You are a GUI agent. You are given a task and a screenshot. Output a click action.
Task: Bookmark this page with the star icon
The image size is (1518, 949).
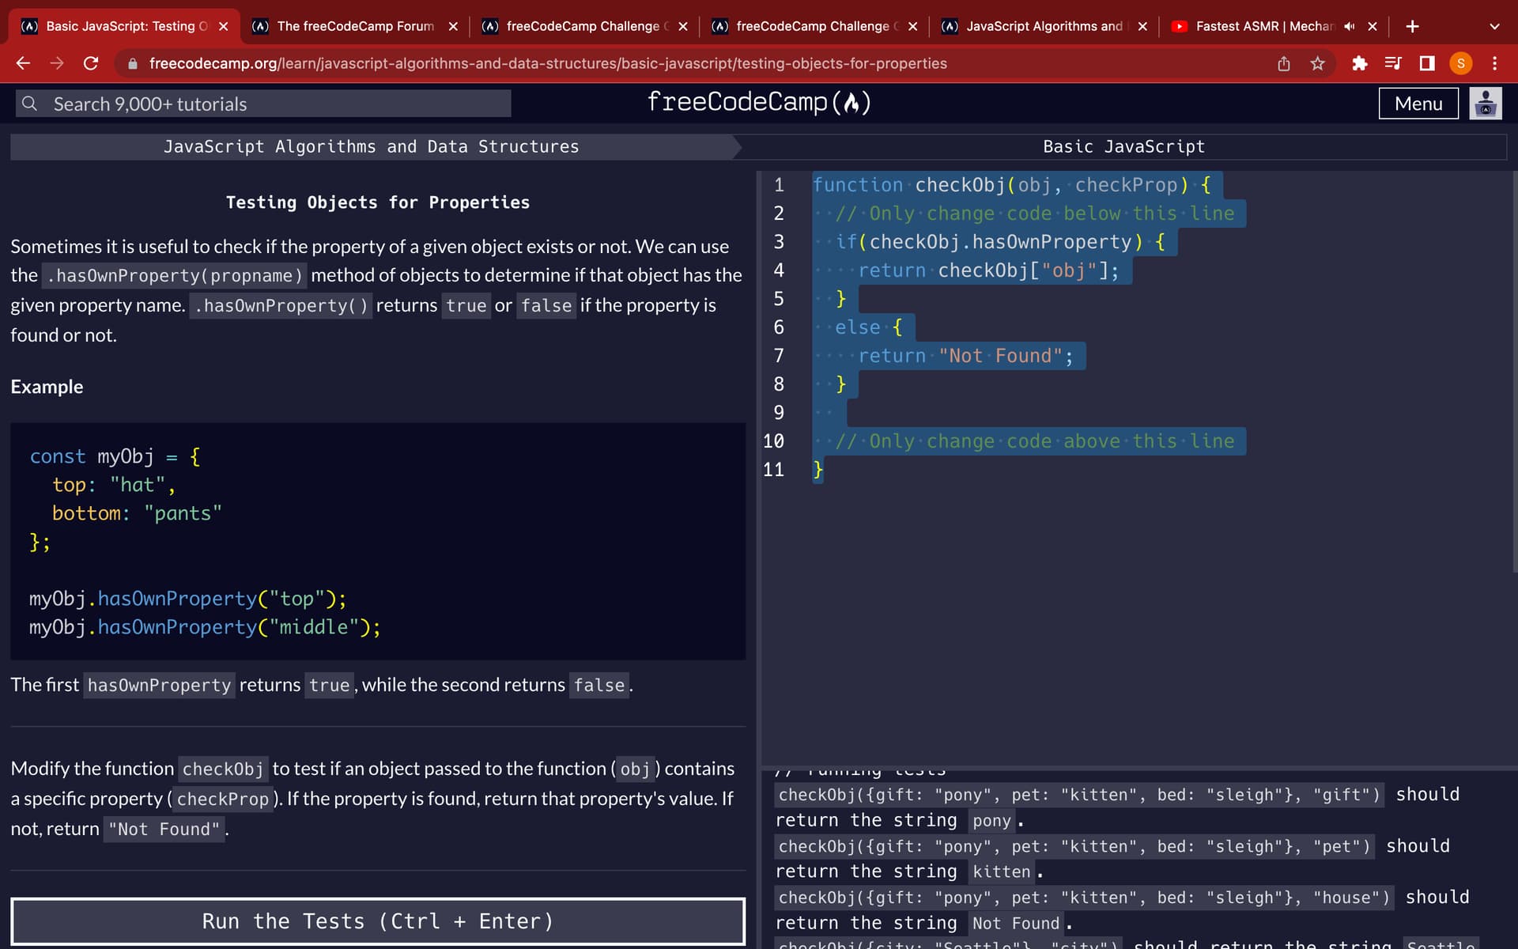(1317, 63)
